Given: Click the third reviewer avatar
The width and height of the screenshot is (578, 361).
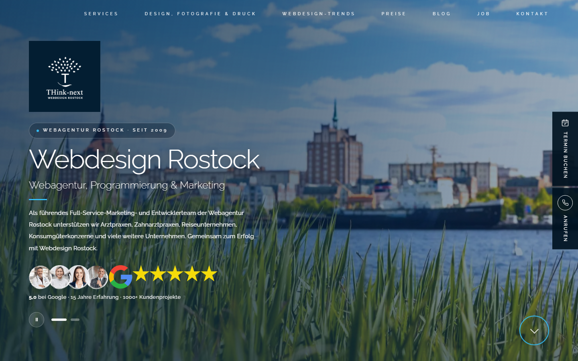Looking at the screenshot, I should coord(79,277).
